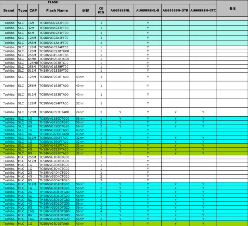Click flash name TC58NVG0S3HTA00
248x226 pixels.
[54, 112]
